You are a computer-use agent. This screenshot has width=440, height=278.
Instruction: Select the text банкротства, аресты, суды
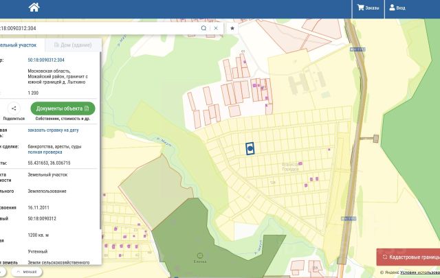click(54, 147)
